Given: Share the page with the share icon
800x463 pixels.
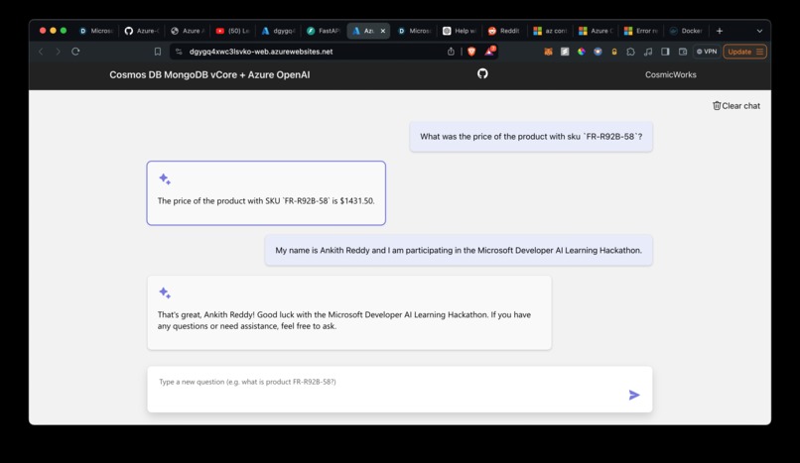Looking at the screenshot, I should [x=451, y=52].
